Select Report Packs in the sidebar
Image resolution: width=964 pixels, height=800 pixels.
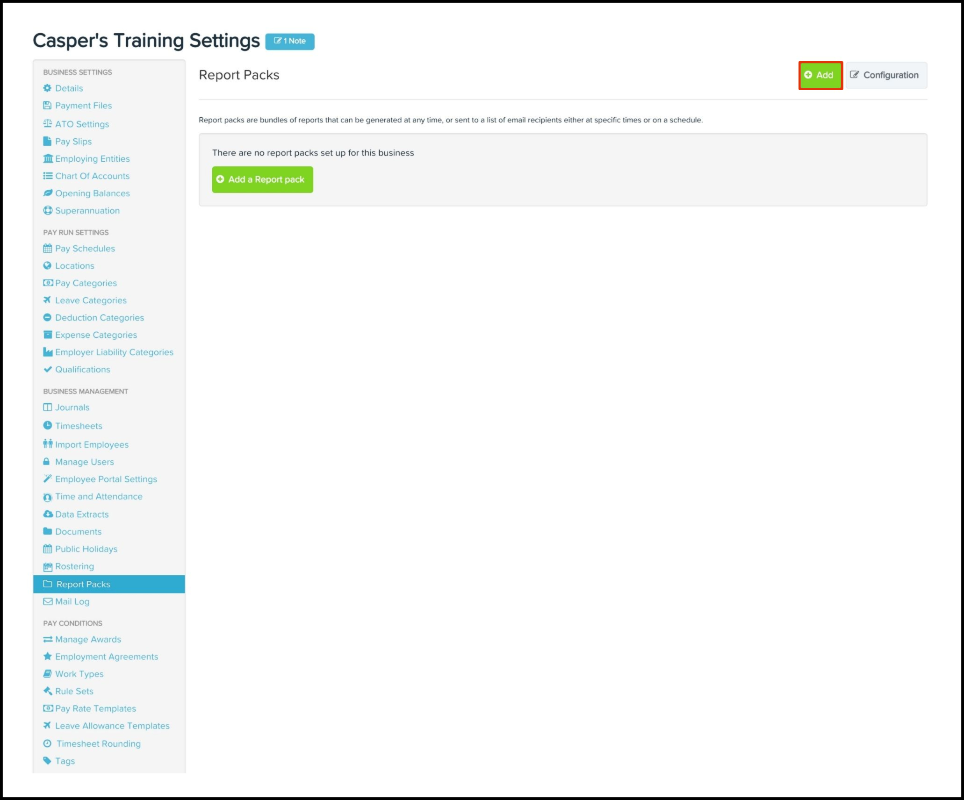click(83, 584)
